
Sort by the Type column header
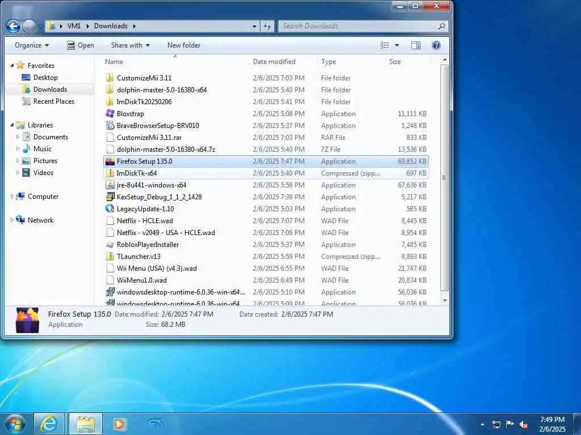point(351,62)
